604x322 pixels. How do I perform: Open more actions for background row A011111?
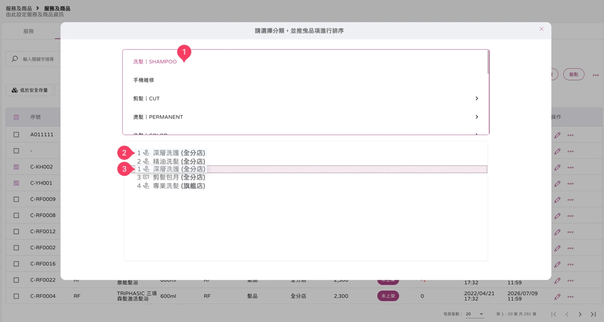(570, 135)
